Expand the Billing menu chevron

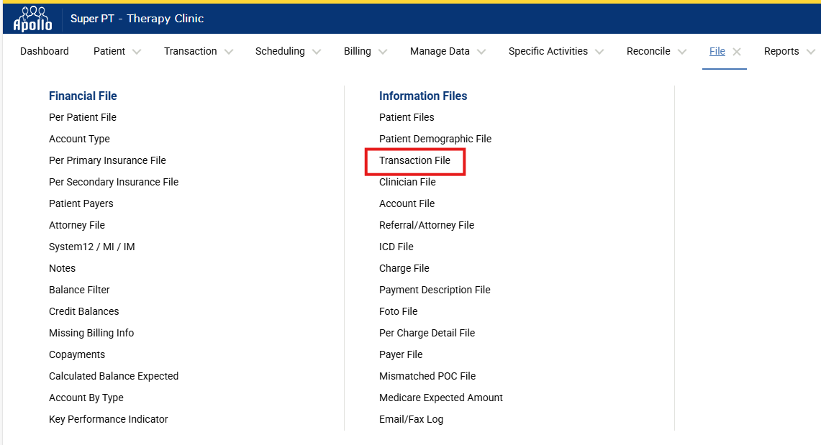pyautogui.click(x=383, y=52)
